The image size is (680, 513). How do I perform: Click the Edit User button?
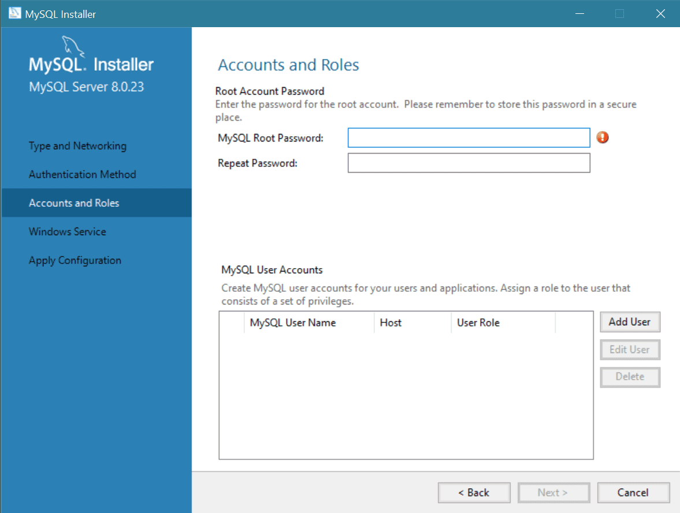tap(630, 350)
